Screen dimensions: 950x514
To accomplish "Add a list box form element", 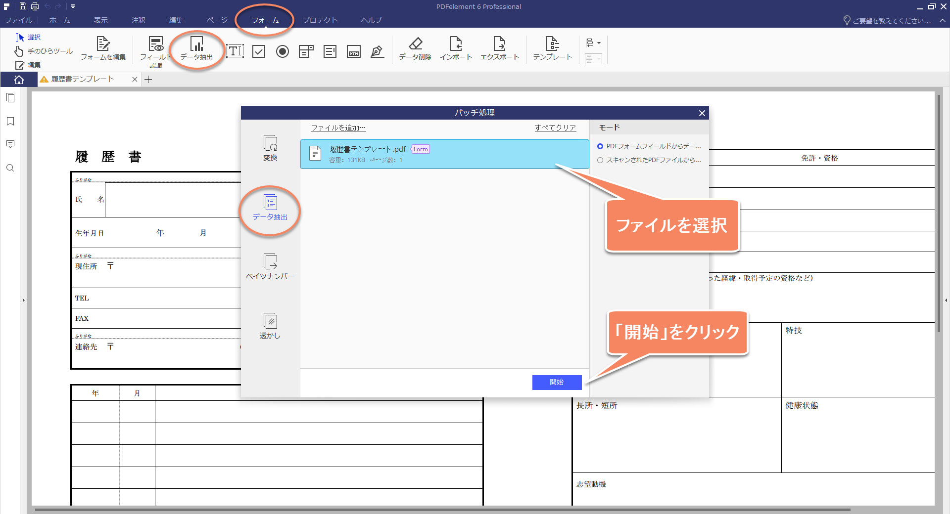I will click(330, 51).
